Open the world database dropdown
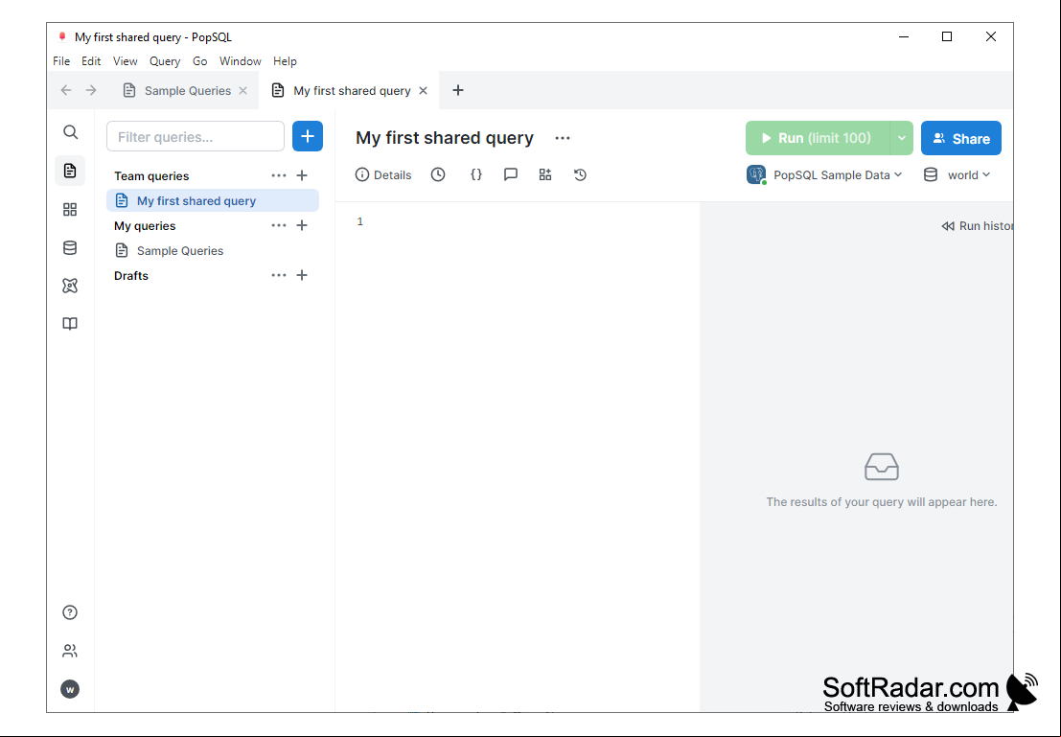This screenshot has width=1061, height=737. [x=957, y=174]
